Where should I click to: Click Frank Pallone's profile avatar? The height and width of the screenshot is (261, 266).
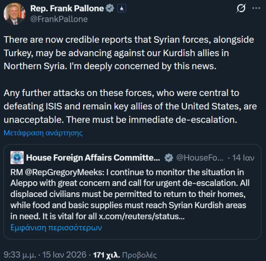click(x=15, y=13)
